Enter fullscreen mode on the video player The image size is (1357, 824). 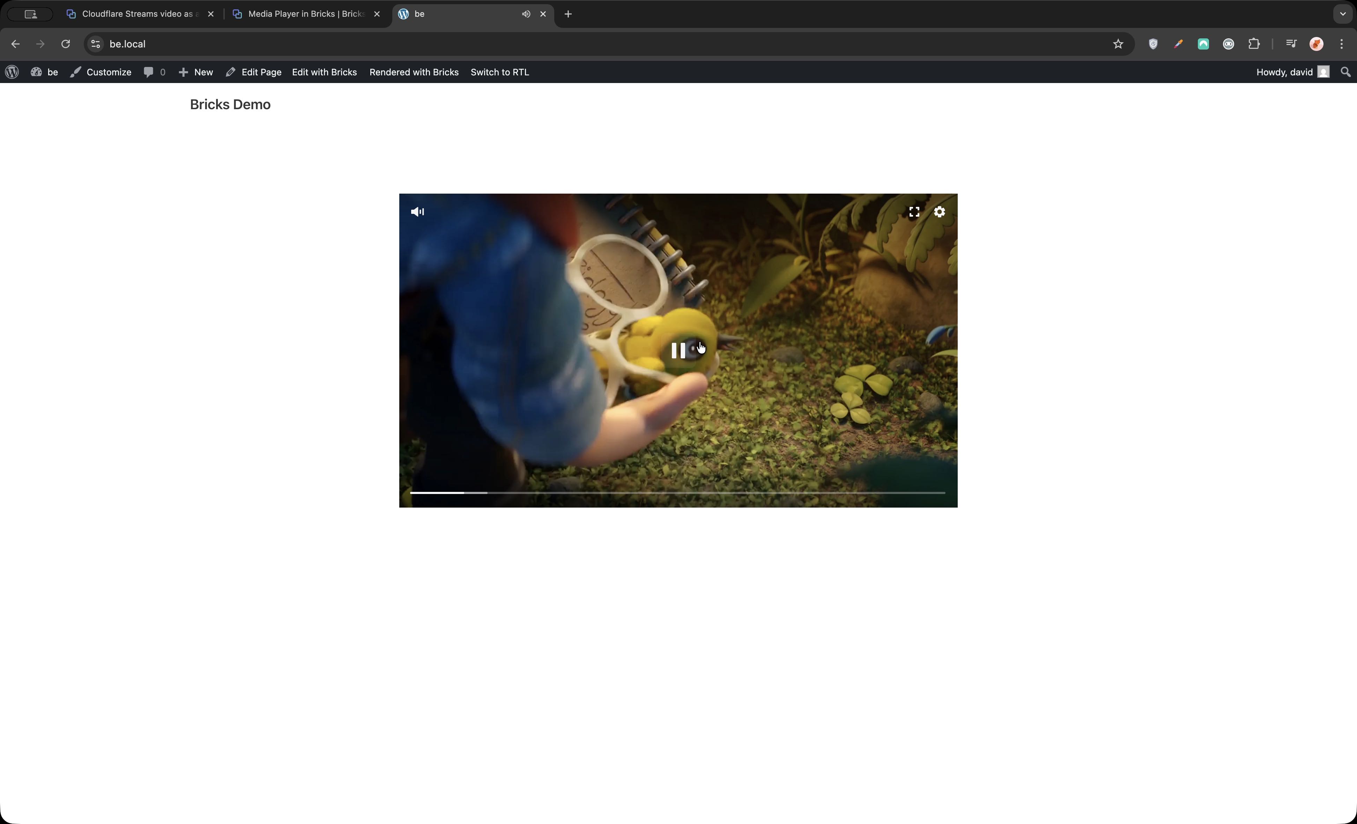tap(914, 212)
